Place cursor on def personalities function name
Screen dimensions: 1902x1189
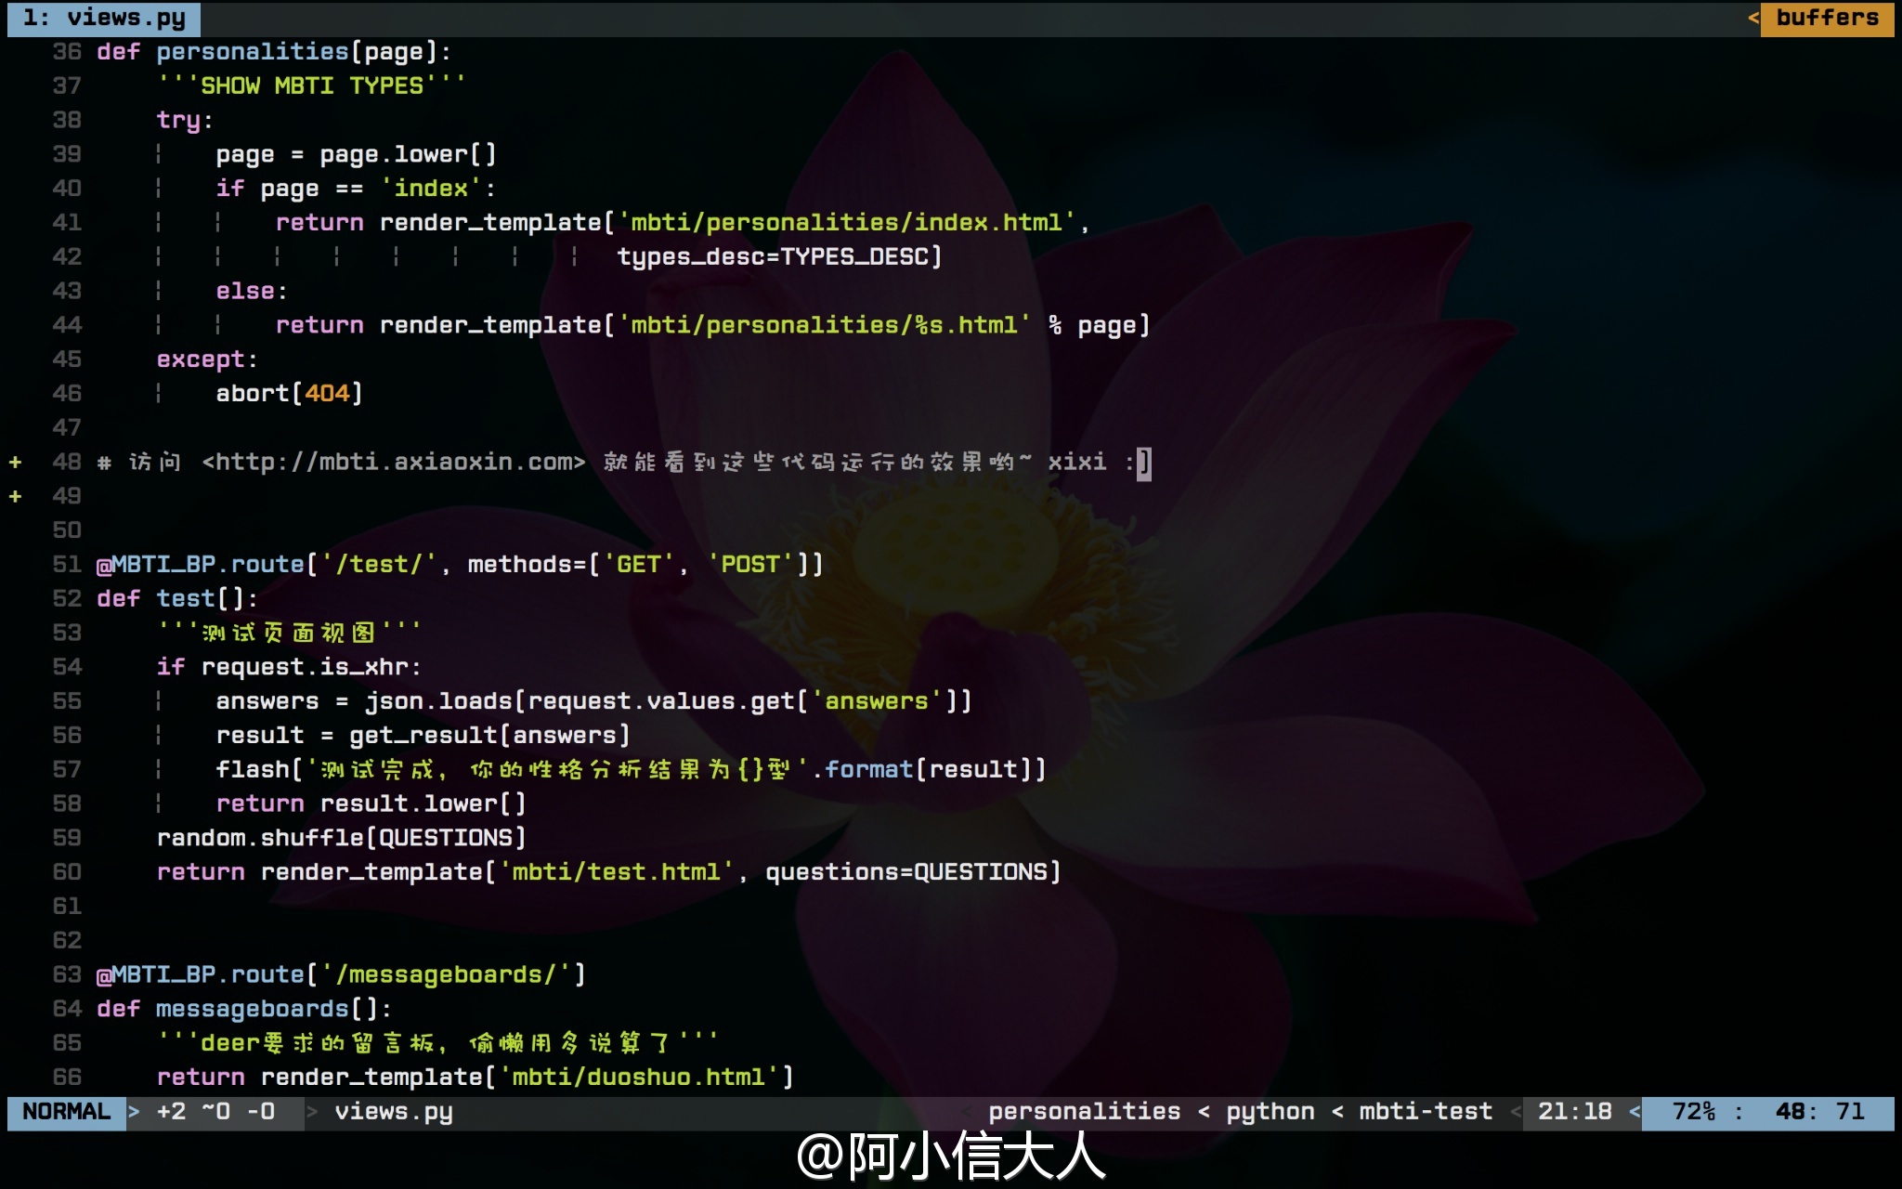(253, 52)
